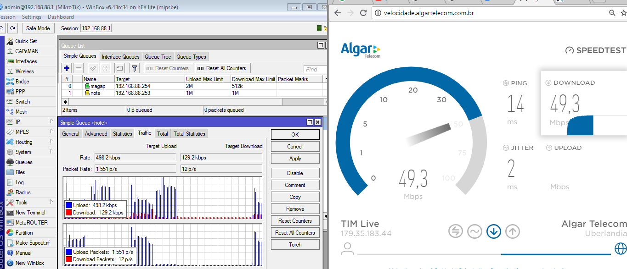Open Mesh in the sidebar
Viewport: 627px width, 269px height.
pos(21,112)
